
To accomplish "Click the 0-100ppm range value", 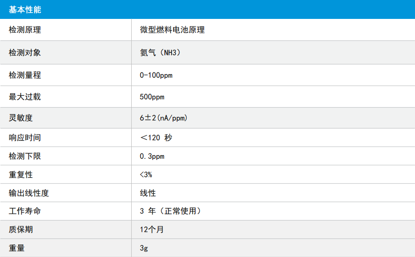I will click(156, 75).
